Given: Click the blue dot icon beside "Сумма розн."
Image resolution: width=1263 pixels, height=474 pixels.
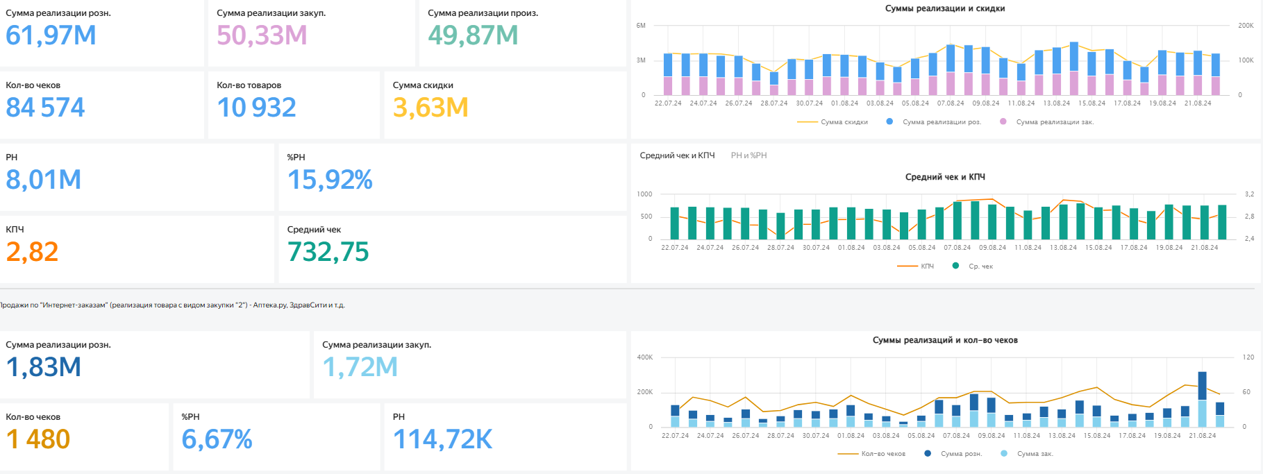Looking at the screenshot, I should click(x=928, y=453).
